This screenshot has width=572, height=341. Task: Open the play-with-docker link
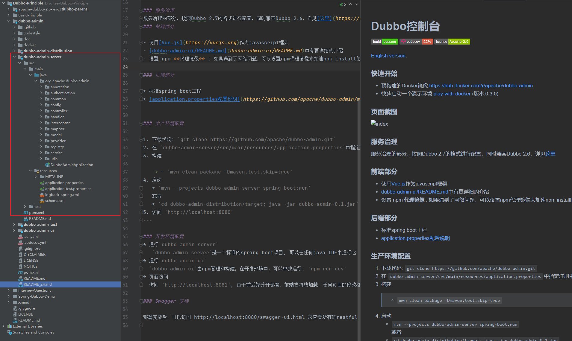coord(452,94)
